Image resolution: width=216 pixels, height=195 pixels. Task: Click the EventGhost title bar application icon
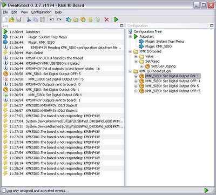[x=4, y=5]
